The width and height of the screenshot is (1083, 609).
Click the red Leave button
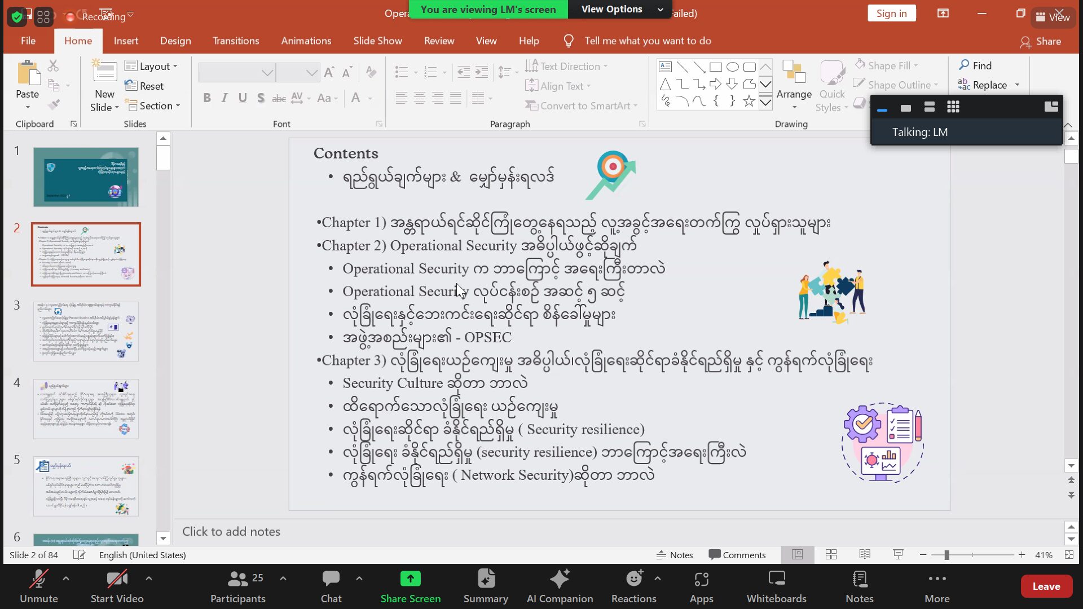point(1046,586)
